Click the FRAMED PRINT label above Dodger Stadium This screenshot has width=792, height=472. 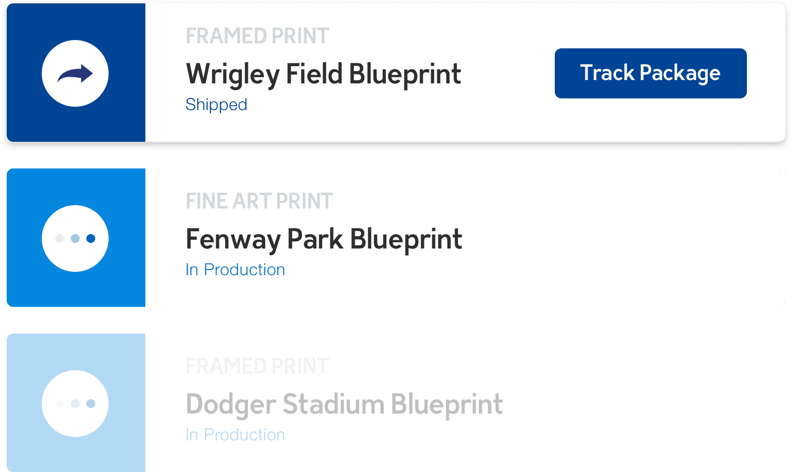[x=257, y=367]
